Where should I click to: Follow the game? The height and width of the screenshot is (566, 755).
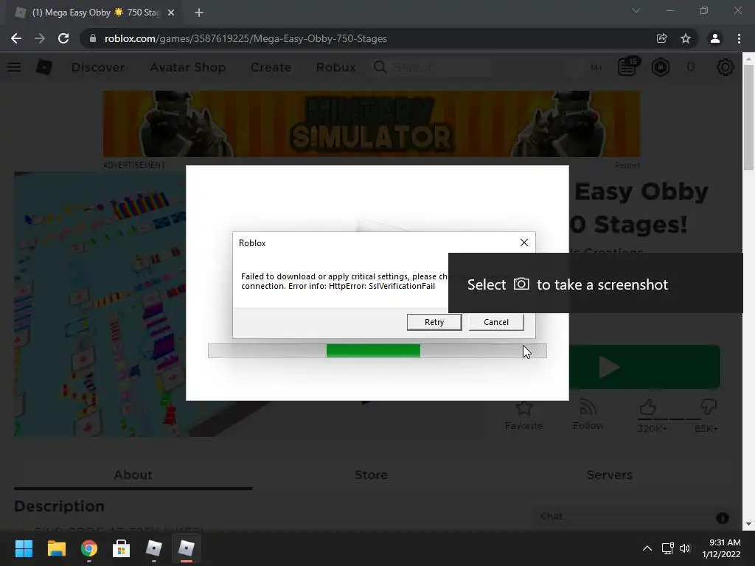(588, 415)
